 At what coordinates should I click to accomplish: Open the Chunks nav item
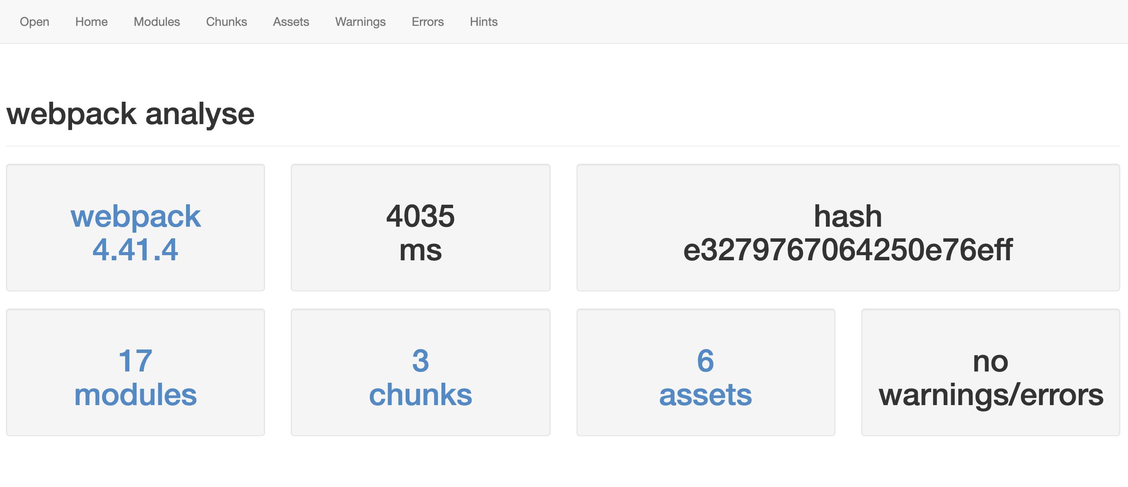227,22
